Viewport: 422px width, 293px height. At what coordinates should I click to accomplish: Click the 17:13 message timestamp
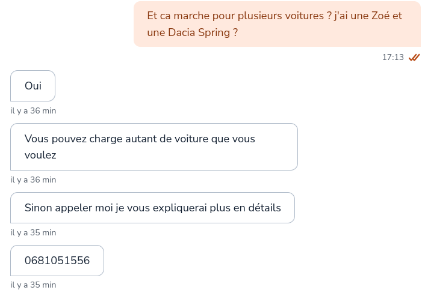pyautogui.click(x=393, y=58)
